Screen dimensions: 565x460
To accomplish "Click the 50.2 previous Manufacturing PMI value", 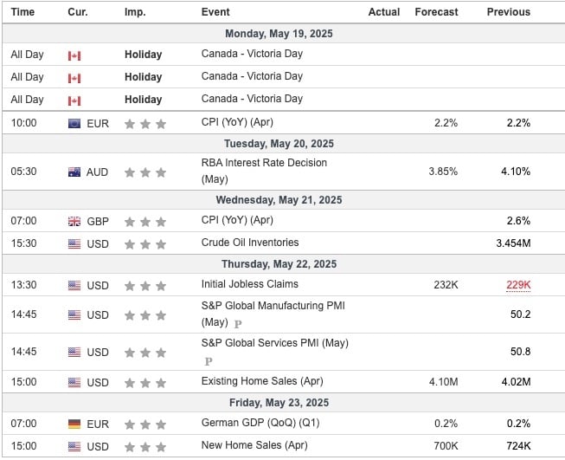I will pyautogui.click(x=520, y=314).
